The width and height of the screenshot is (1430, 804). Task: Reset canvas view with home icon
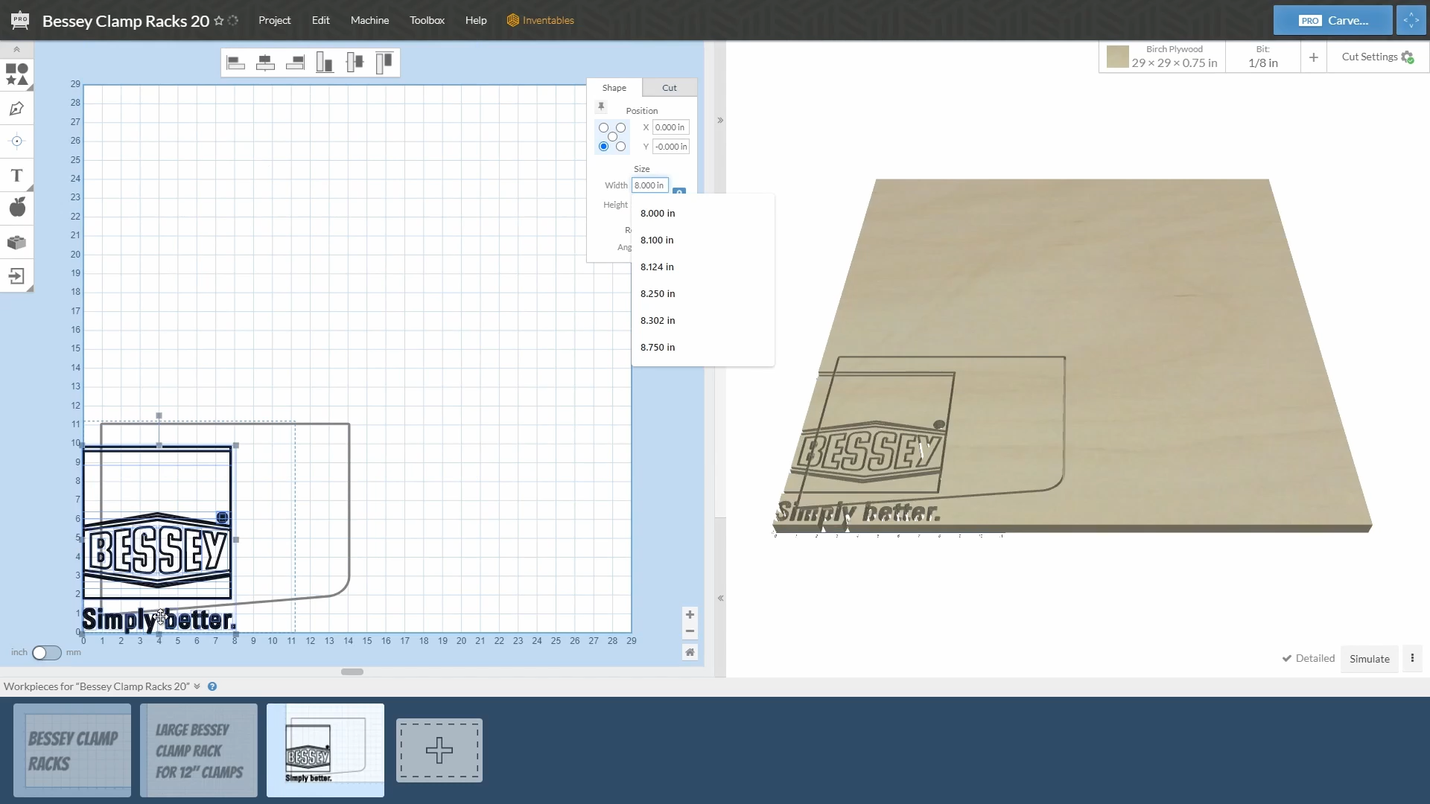pyautogui.click(x=690, y=652)
